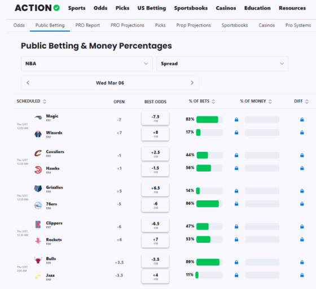This screenshot has width=316, height=289.
Task: Click Magic % of money lock icon
Action: tap(236, 120)
